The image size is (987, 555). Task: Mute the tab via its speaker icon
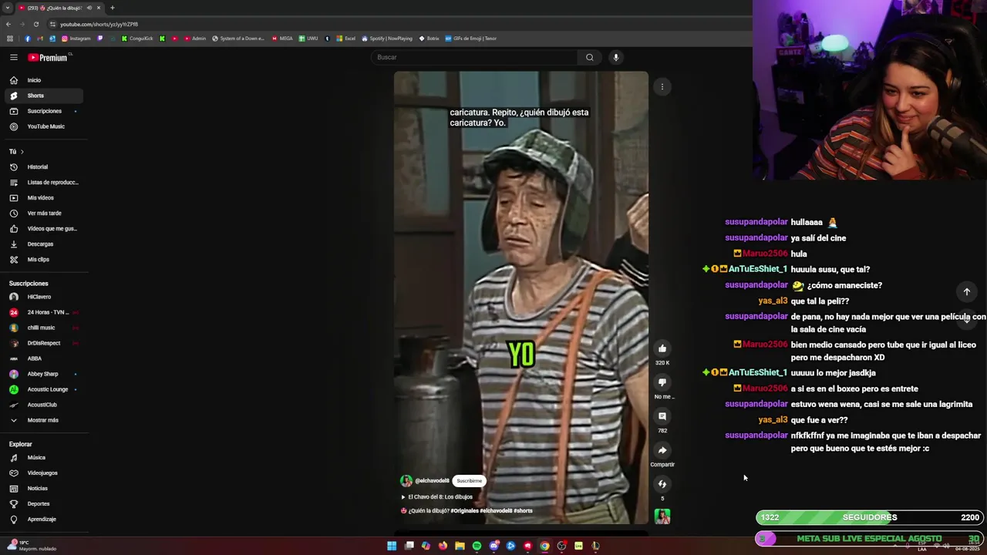pyautogui.click(x=89, y=8)
